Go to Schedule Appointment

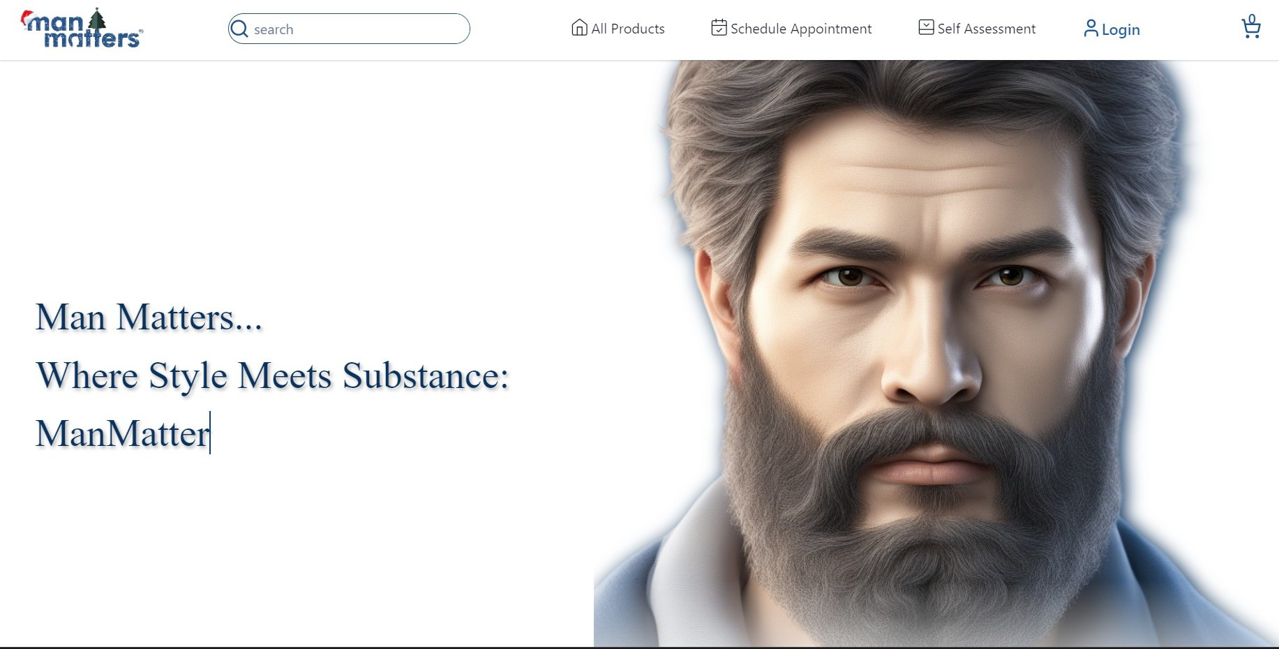[800, 29]
